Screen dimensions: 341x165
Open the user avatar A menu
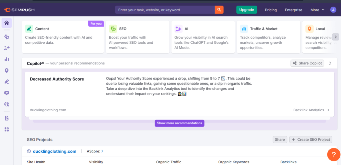pos(333,10)
